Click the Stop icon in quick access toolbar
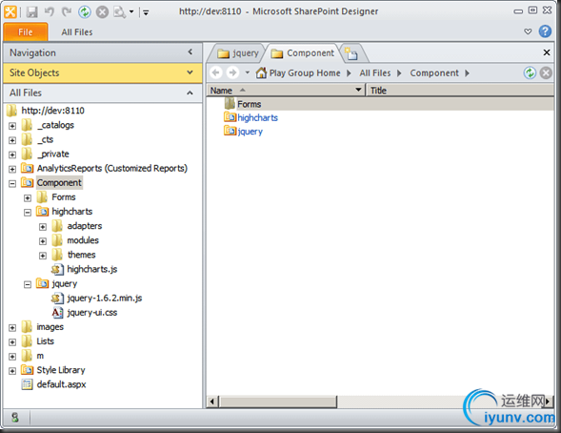 [x=102, y=12]
